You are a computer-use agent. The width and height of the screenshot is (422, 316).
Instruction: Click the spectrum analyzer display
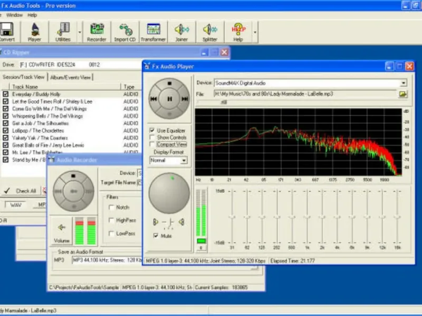(x=298, y=142)
